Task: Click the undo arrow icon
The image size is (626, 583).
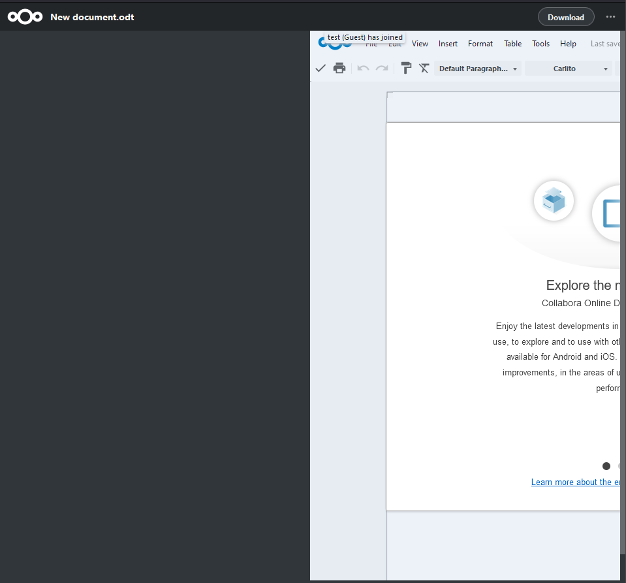Action: coord(363,69)
